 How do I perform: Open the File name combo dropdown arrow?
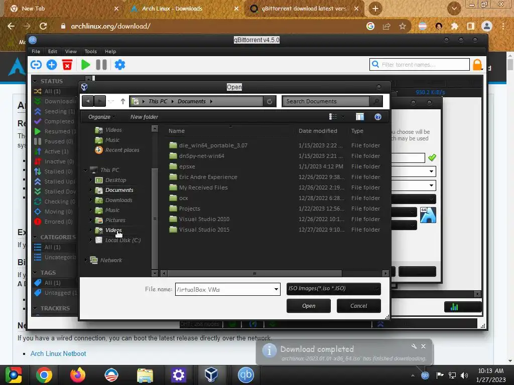pos(277,289)
